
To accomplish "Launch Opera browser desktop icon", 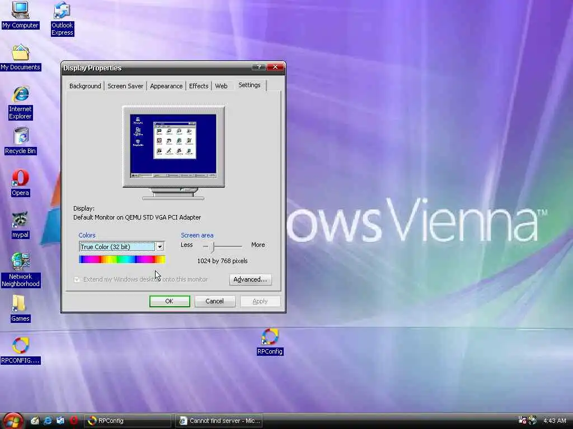I will (x=21, y=183).
